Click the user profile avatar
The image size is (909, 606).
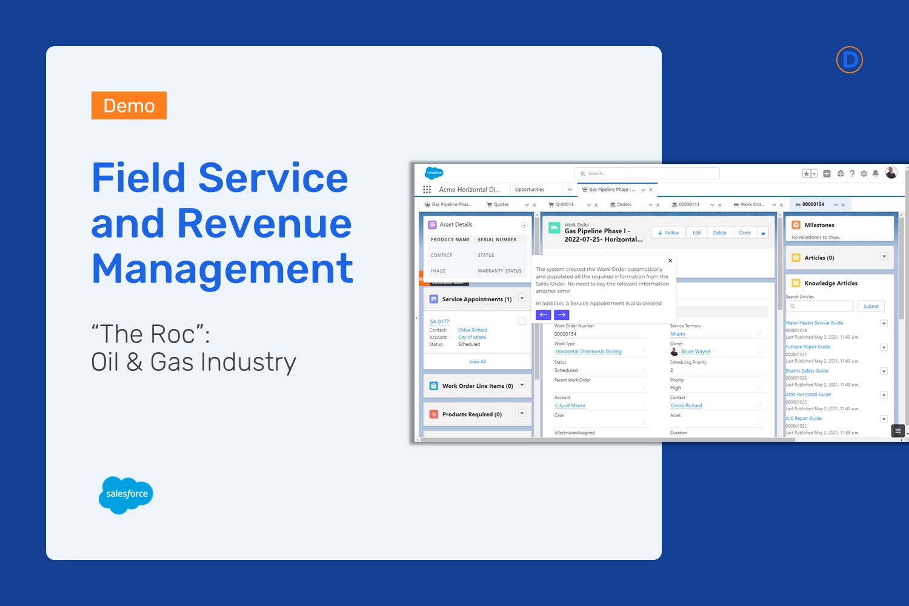(891, 173)
